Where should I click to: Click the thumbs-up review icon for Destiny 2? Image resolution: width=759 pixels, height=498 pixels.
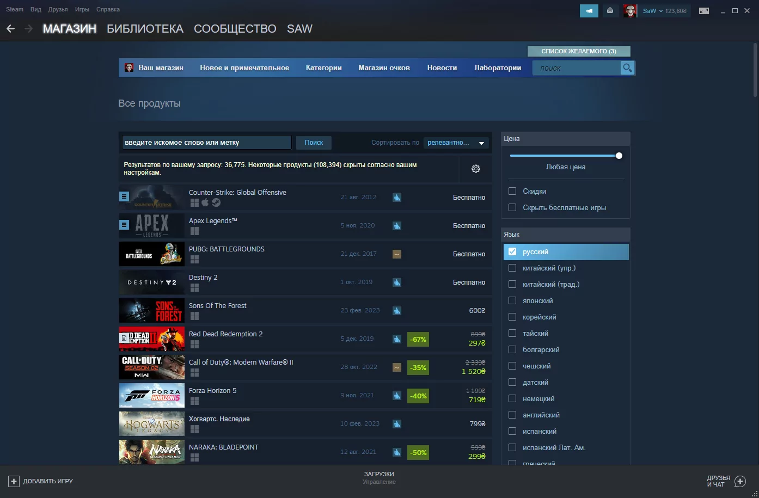pos(397,282)
